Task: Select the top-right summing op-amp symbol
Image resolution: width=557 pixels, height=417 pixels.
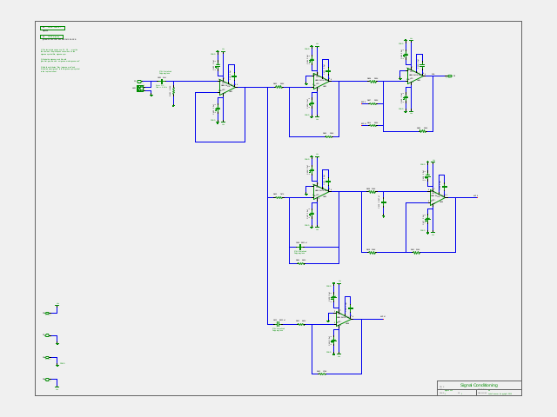Action: [x=415, y=76]
